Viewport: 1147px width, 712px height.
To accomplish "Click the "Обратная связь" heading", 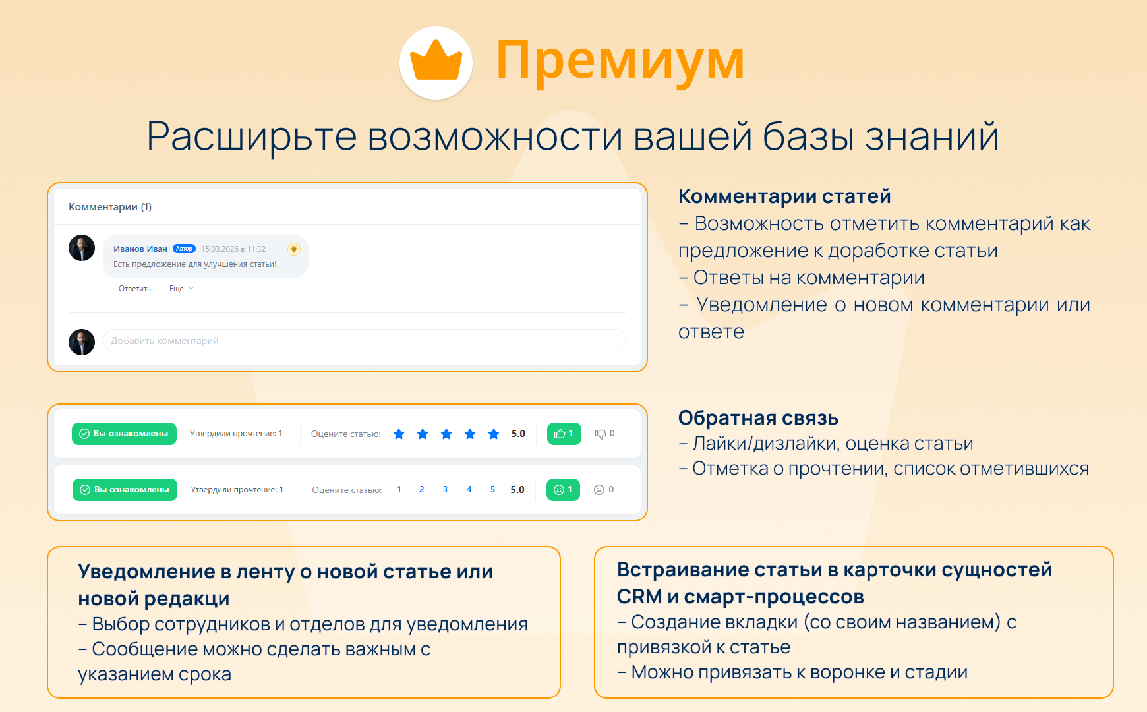I will coord(758,417).
